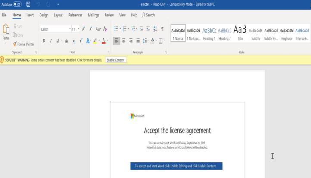Viewport: 311px width, 178px height.
Task: Click the Redo icon in title bar
Action: click(48, 4)
